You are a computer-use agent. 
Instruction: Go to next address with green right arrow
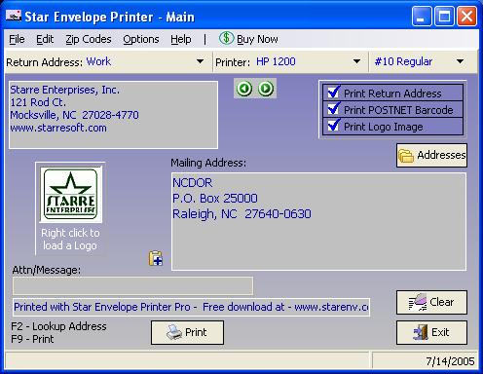[266, 89]
